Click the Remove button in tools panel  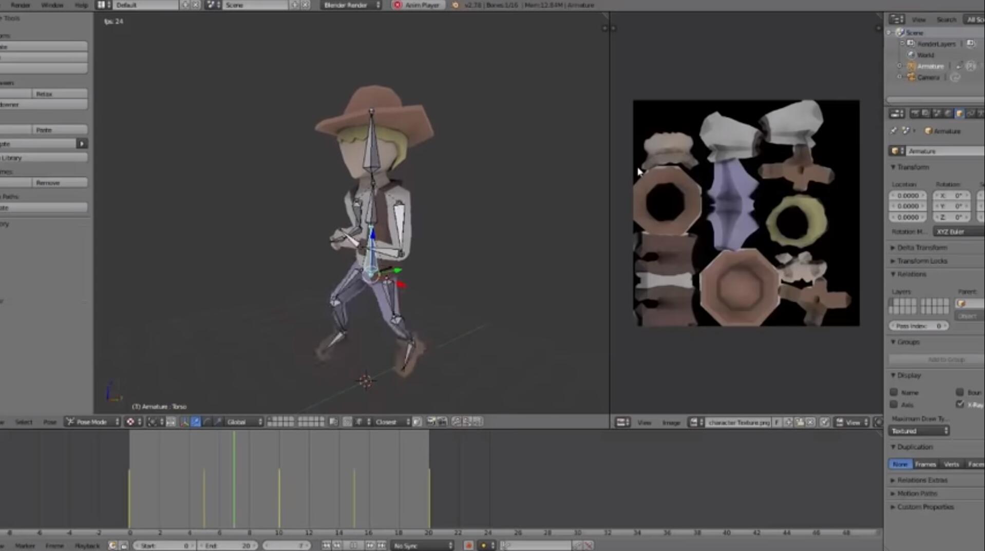point(59,183)
